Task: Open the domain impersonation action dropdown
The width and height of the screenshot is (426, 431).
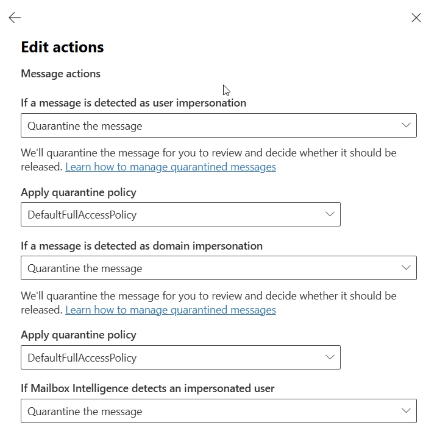Action: [219, 268]
